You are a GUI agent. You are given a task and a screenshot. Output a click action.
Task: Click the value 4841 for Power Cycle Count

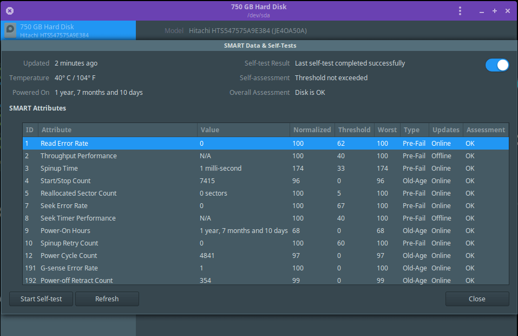(207, 256)
